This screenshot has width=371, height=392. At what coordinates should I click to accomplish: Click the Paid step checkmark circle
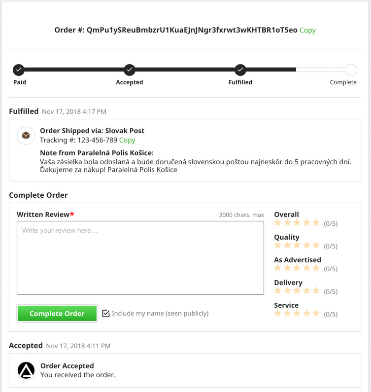19,70
